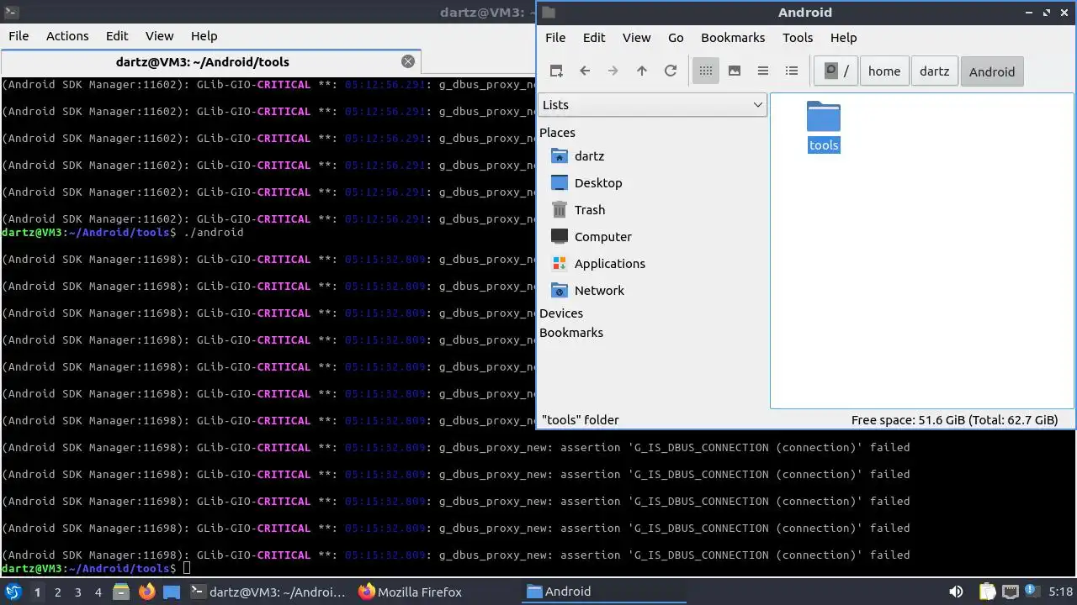The height and width of the screenshot is (605, 1077).
Task: Switch to workspace 4
Action: [x=98, y=592]
